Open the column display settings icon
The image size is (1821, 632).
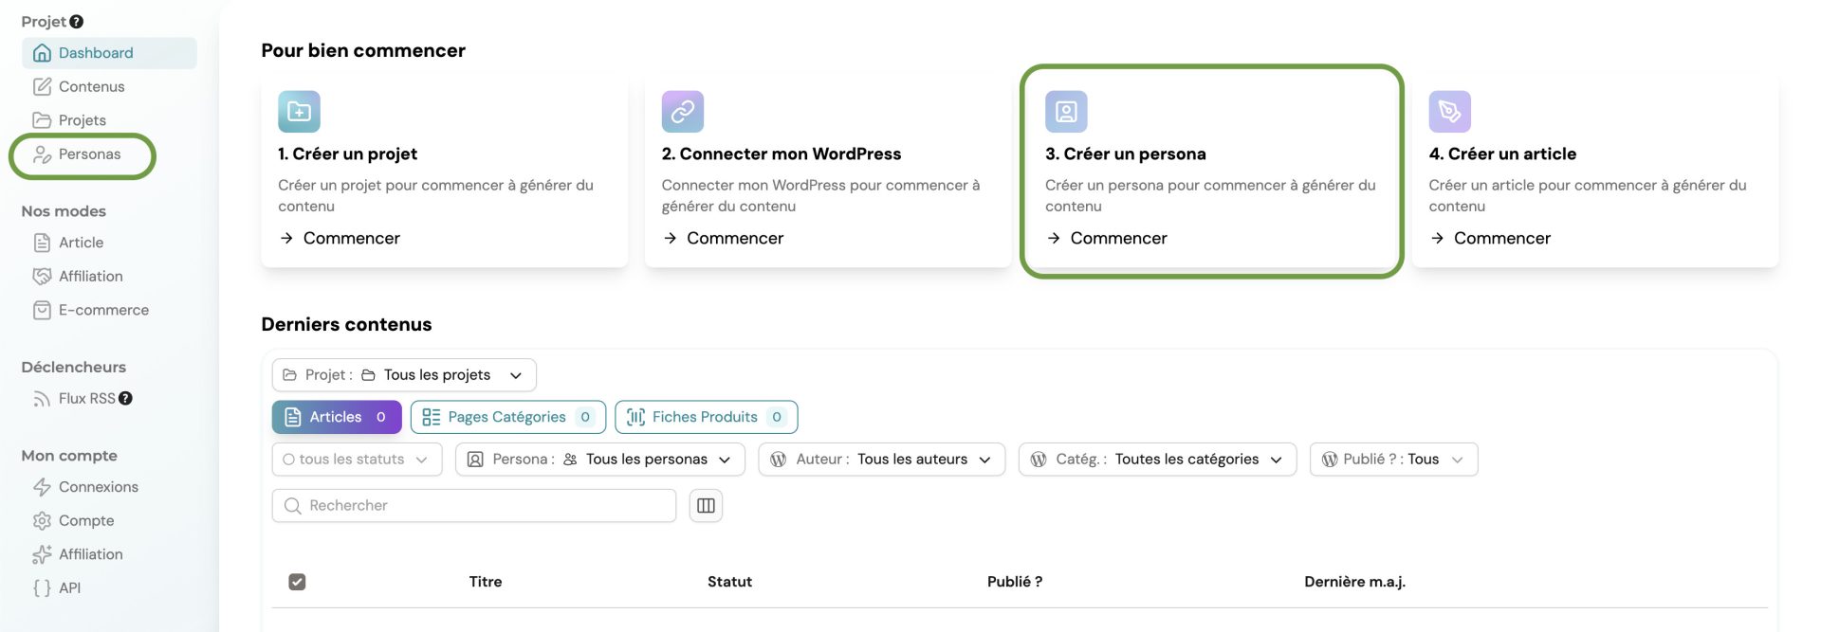point(706,506)
